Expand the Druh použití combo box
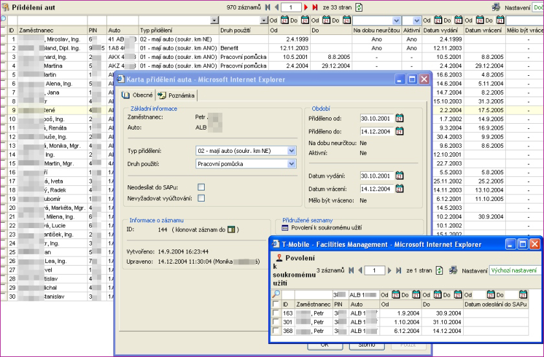 pyautogui.click(x=291, y=164)
